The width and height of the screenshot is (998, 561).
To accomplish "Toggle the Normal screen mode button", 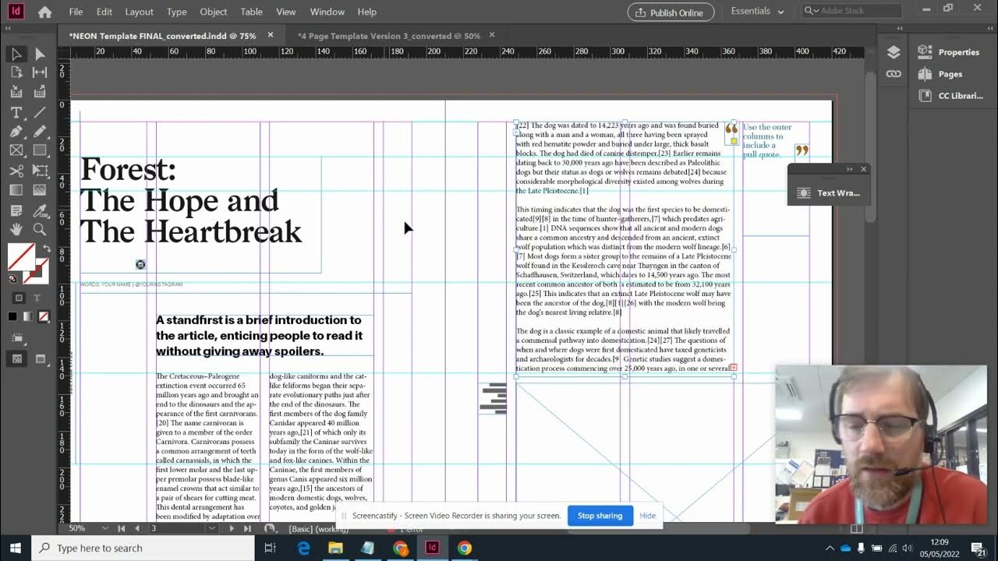I will [x=16, y=359].
